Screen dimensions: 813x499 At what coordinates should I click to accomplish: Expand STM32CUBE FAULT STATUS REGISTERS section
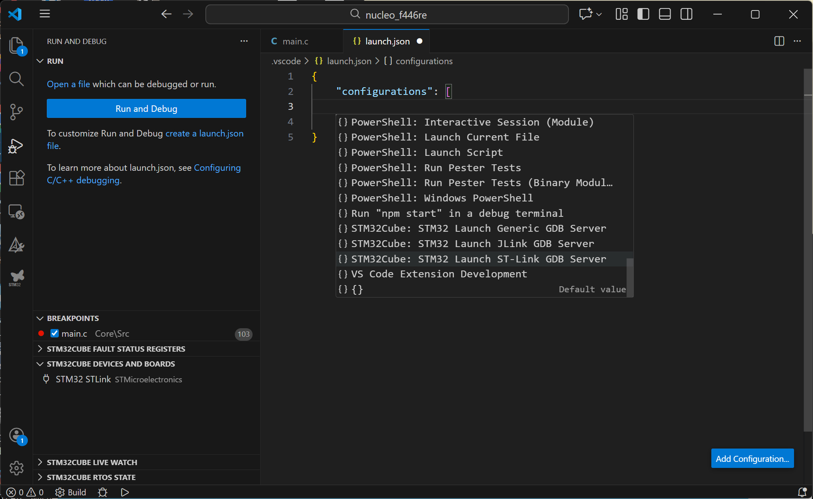116,349
